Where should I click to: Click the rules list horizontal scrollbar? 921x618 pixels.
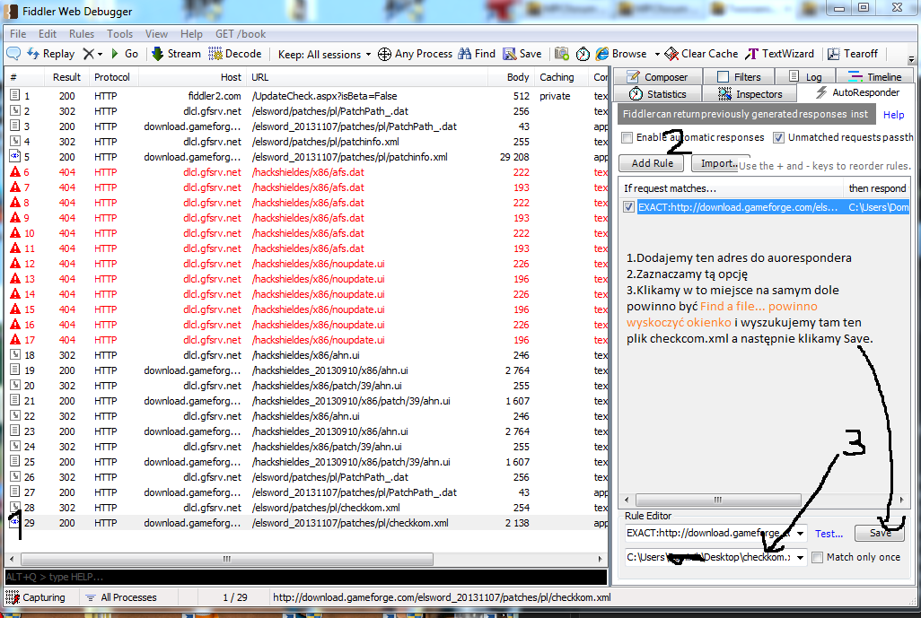(717, 500)
